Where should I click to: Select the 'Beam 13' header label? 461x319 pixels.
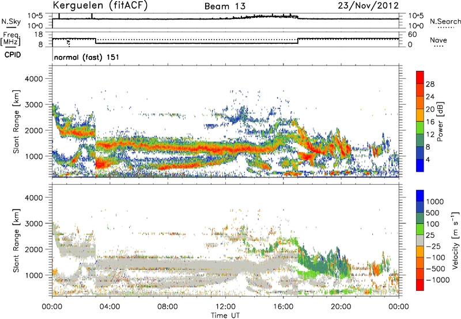225,6
